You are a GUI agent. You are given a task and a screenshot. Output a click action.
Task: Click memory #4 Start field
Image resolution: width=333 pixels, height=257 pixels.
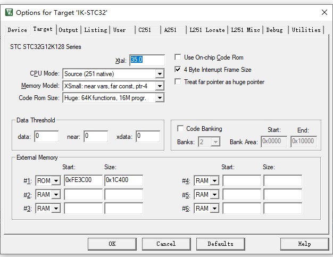pyautogui.click(x=242, y=180)
